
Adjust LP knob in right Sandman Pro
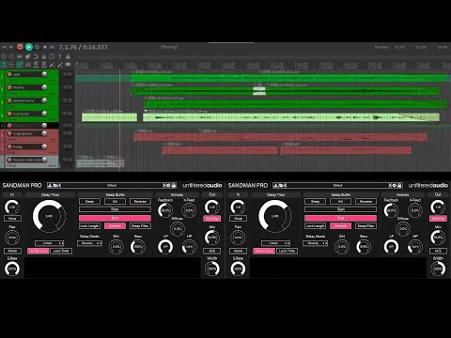[391, 247]
